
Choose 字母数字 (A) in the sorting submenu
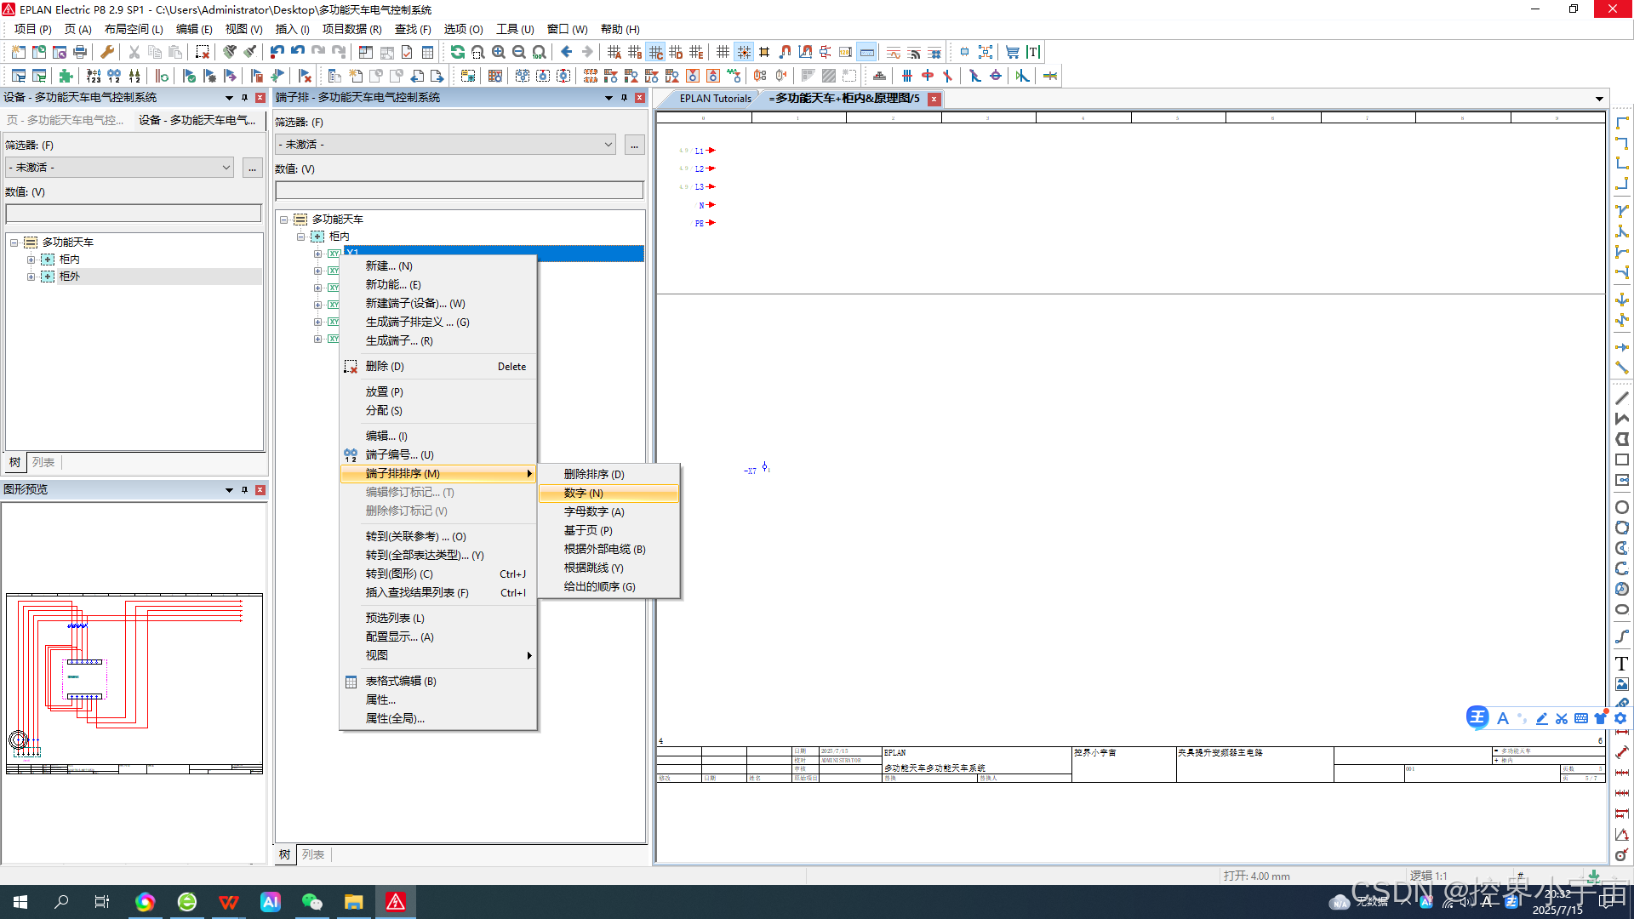[x=608, y=512]
